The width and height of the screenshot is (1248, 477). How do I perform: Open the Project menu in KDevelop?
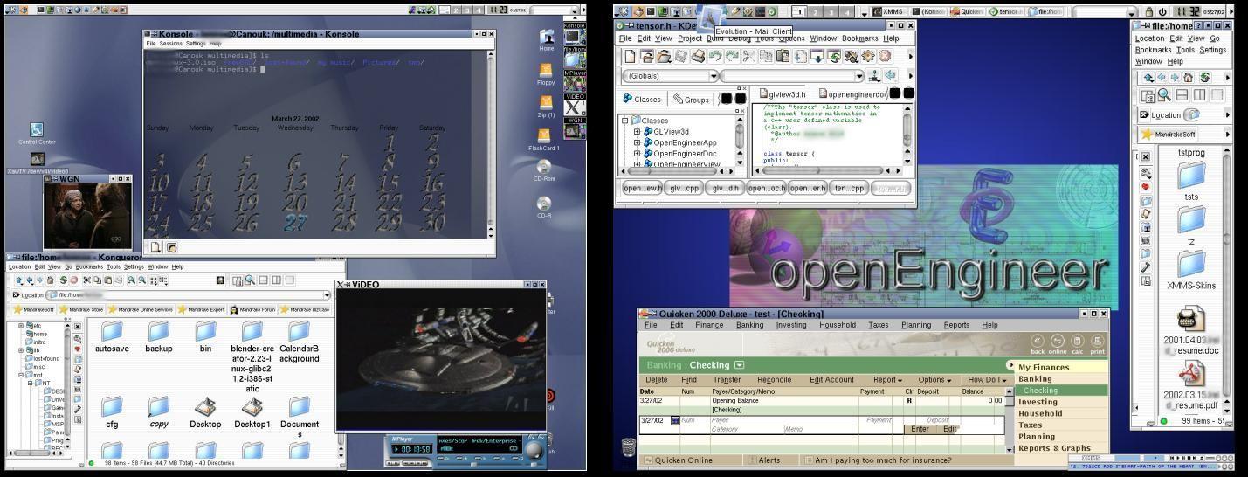tap(690, 38)
